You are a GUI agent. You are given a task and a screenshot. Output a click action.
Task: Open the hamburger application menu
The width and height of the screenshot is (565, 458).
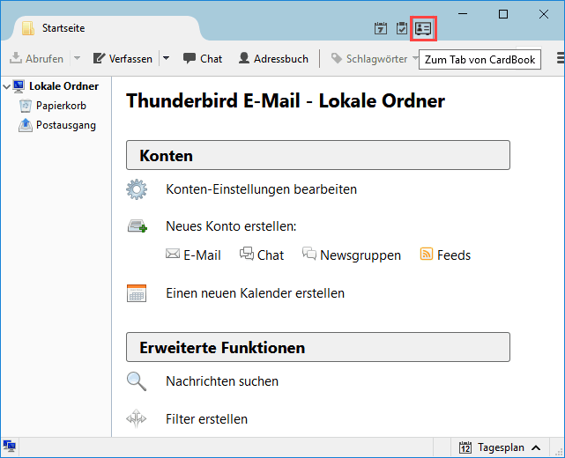[x=561, y=58]
